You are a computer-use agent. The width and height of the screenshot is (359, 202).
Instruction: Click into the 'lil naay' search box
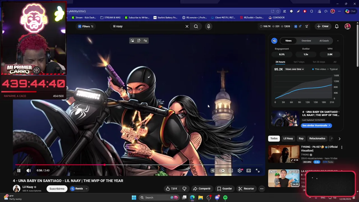(147, 26)
